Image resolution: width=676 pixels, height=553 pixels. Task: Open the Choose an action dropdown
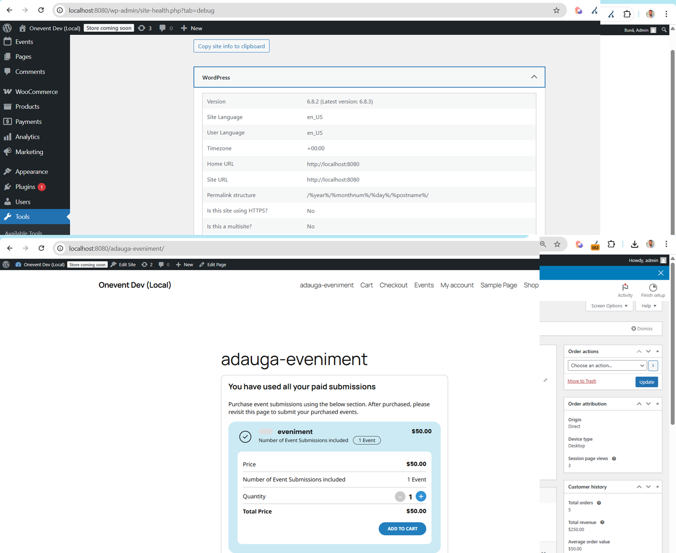coord(606,366)
